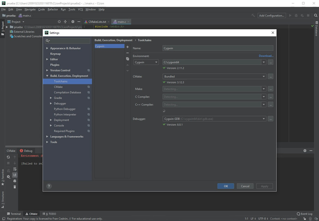Toggle soft-wrap in CMake output
Screen dimensions: 319x221
[x=15, y=169]
